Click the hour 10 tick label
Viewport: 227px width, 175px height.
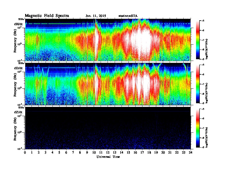click(94, 152)
